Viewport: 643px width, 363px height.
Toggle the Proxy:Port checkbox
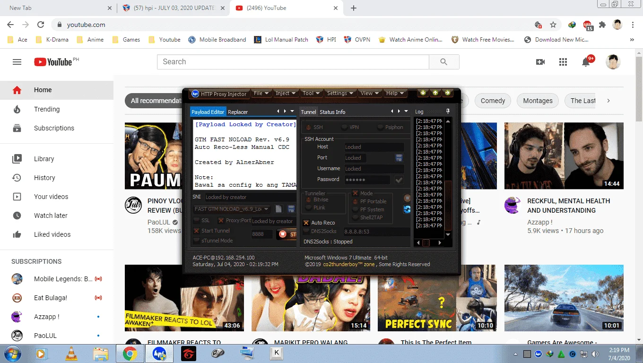221,220
